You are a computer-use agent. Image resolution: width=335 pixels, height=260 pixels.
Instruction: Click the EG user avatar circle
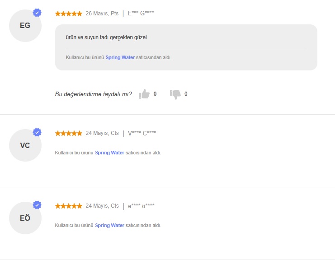(x=25, y=26)
